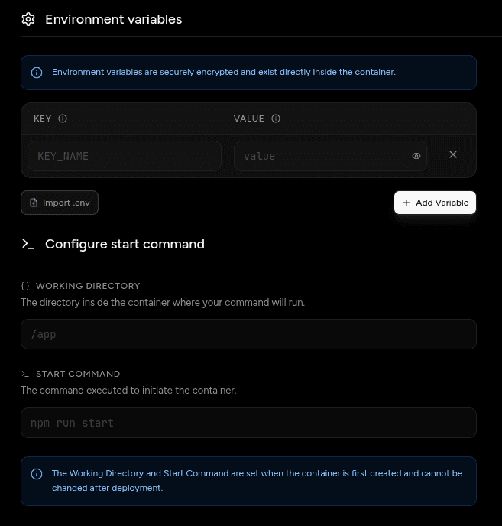
Task: Remove variable row with X icon
Action: click(453, 154)
